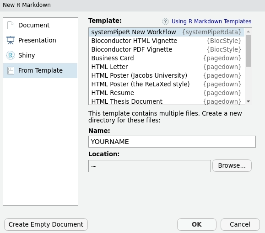Focus the Name text field
This screenshot has height=233, width=265.
point(172,142)
